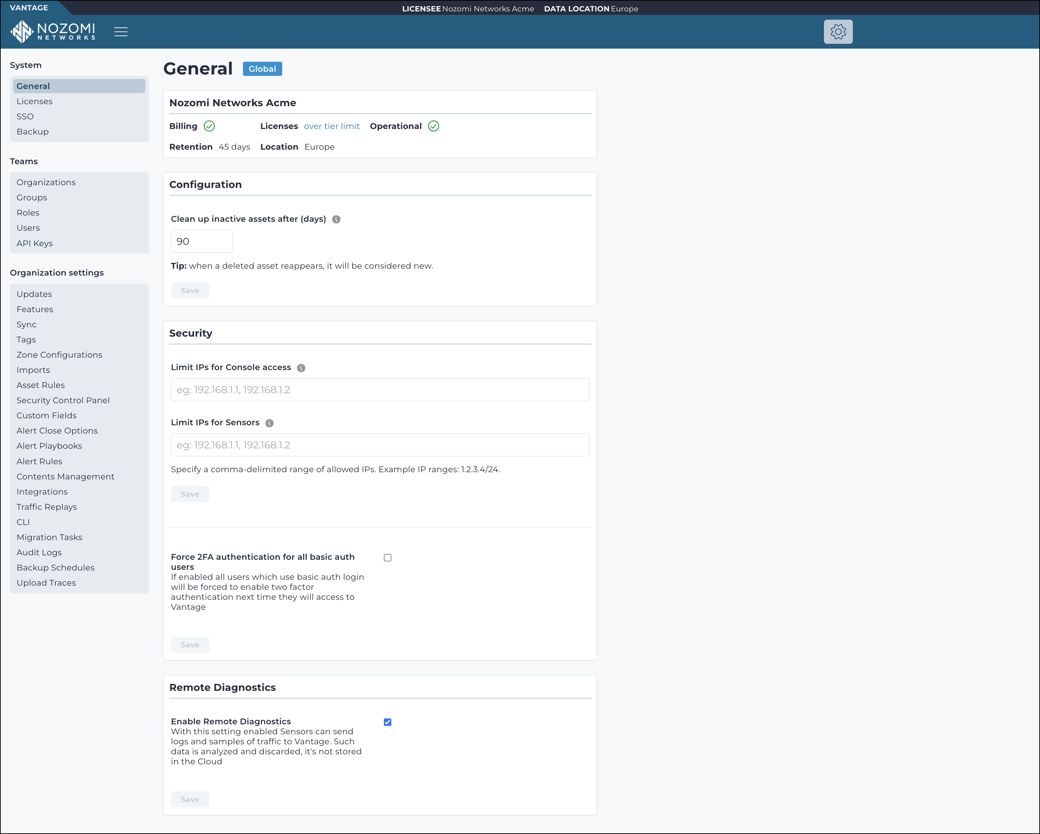Open Imports page
The image size is (1040, 834).
33,370
